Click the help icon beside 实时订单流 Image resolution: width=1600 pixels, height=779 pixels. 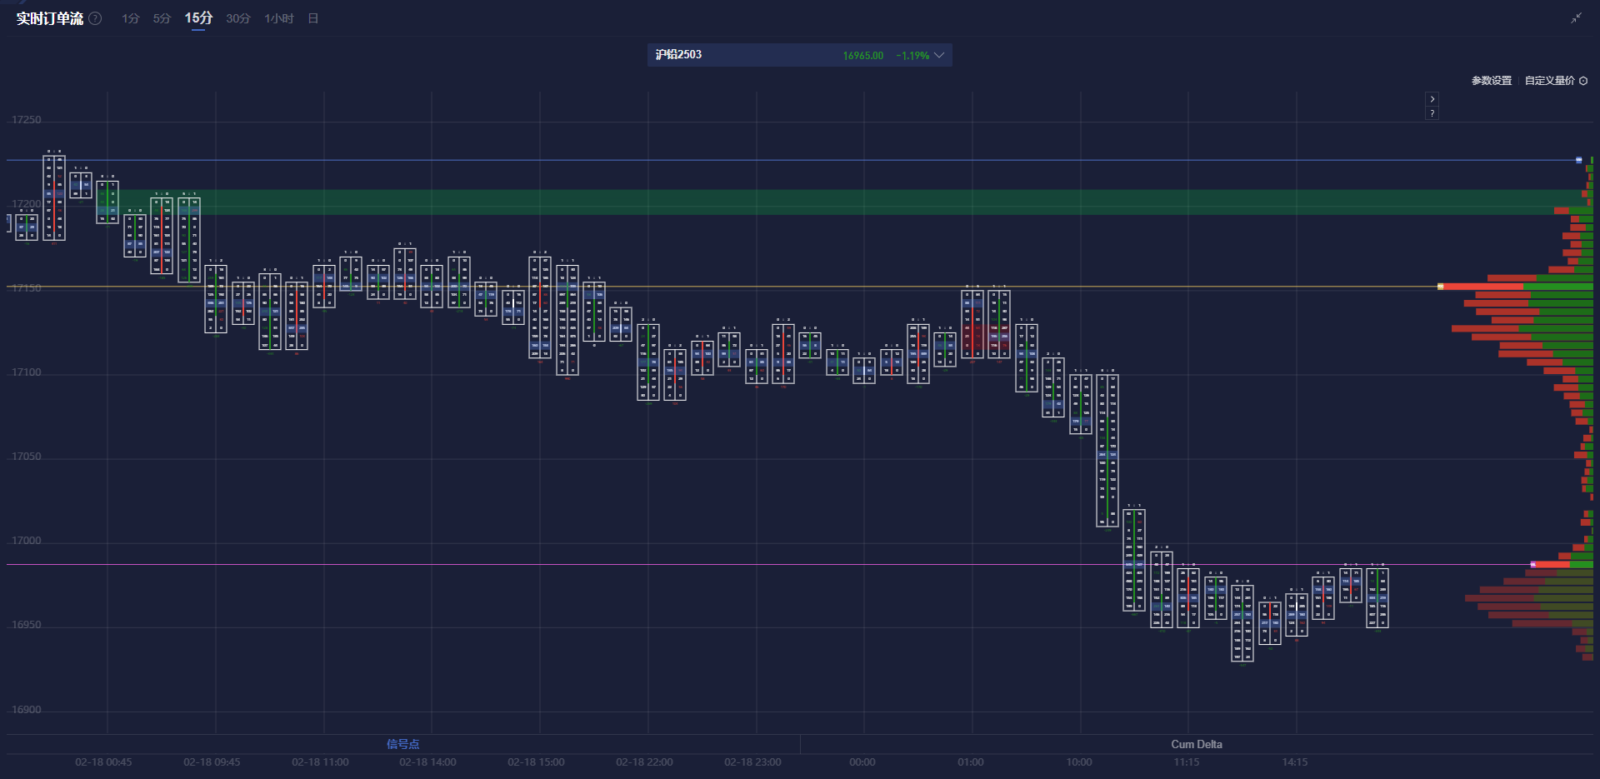point(96,18)
